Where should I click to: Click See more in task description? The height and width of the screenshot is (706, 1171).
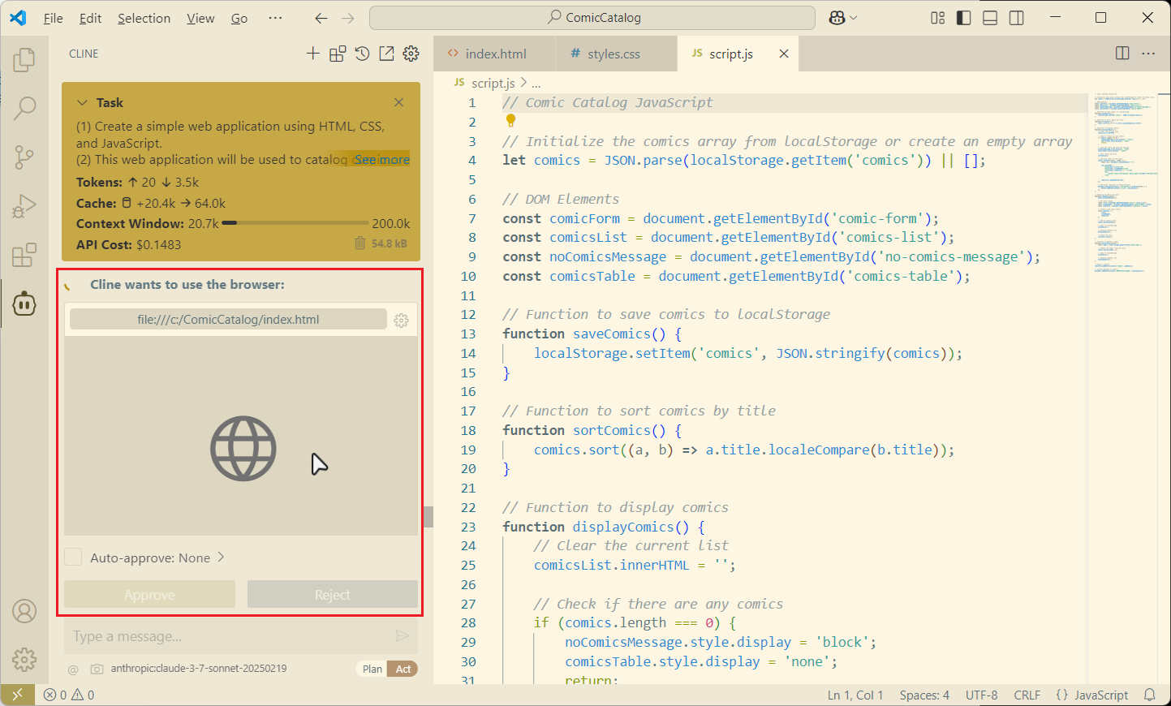click(x=382, y=160)
